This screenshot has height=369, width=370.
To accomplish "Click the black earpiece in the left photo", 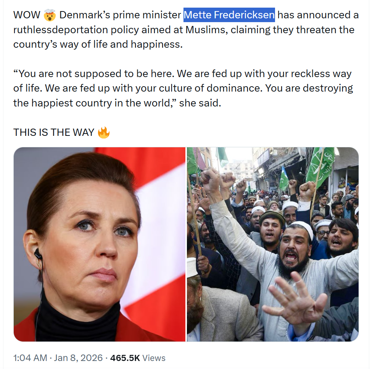I will (x=38, y=254).
